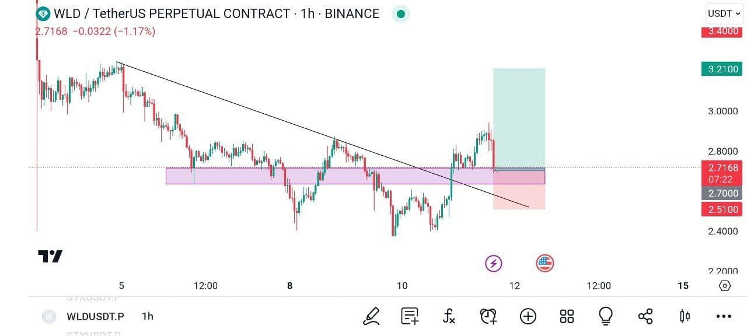The image size is (747, 336).
Task: Open chart type settings with the candles icon
Action: tap(684, 316)
